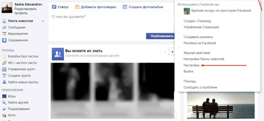Screen dimensions: 264x121
Task: Select the Статус tab in the composer
Action: (x=60, y=7)
